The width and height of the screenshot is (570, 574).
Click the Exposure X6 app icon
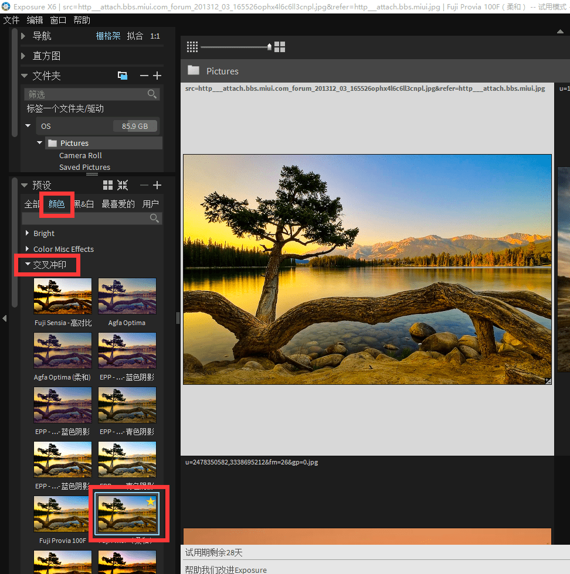[x=5, y=6]
